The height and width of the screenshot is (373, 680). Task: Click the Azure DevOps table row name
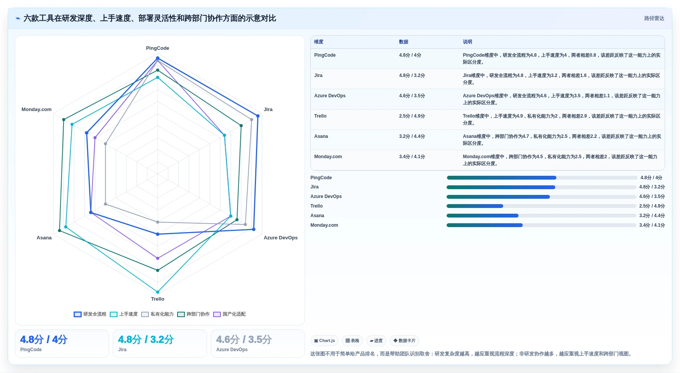tap(330, 96)
